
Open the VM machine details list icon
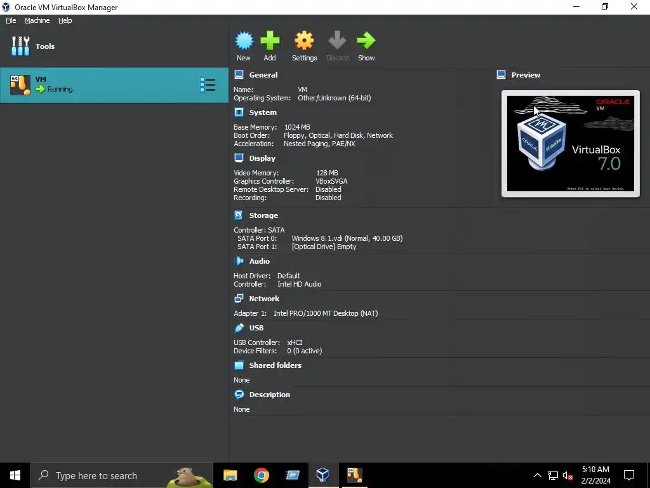208,85
